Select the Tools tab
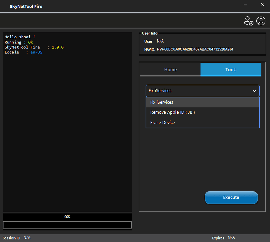This screenshot has height=242, width=270. [x=231, y=70]
